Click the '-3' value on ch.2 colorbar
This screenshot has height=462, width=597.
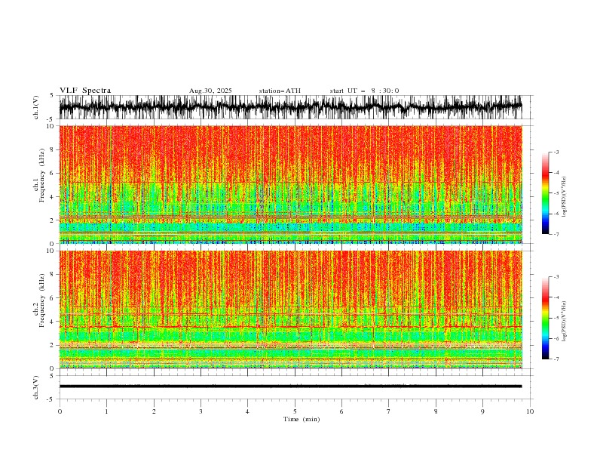(556, 277)
